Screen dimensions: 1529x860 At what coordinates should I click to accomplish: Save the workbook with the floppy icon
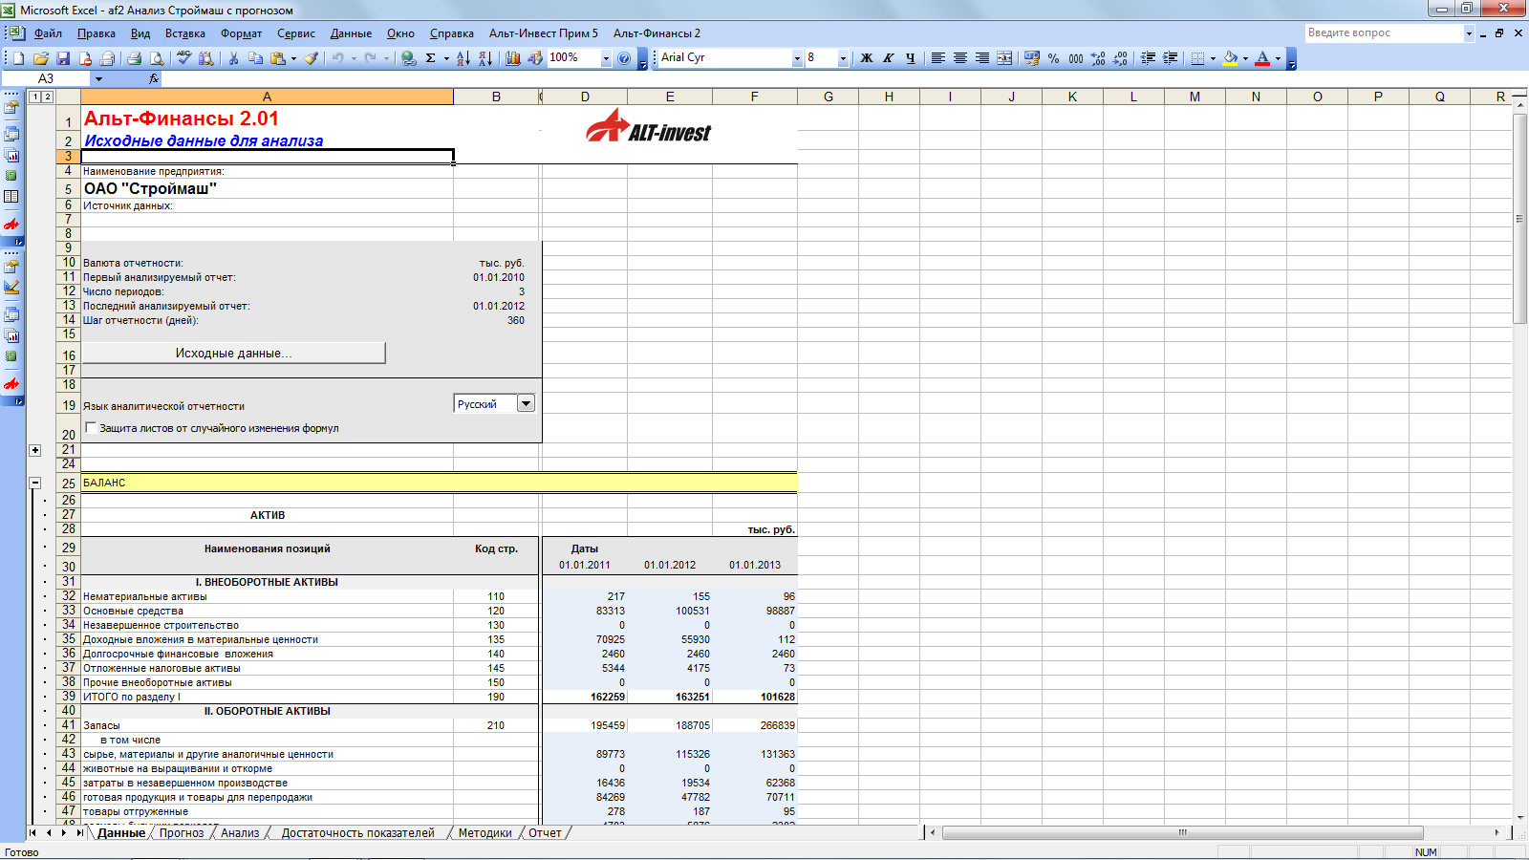pyautogui.click(x=63, y=58)
